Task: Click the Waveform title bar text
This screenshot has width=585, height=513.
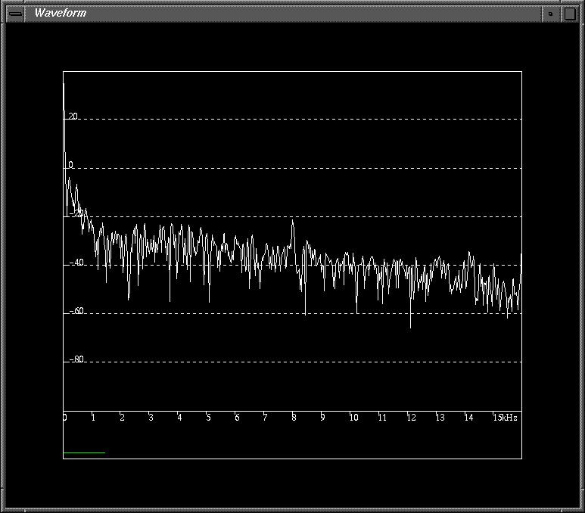Action: [61, 13]
